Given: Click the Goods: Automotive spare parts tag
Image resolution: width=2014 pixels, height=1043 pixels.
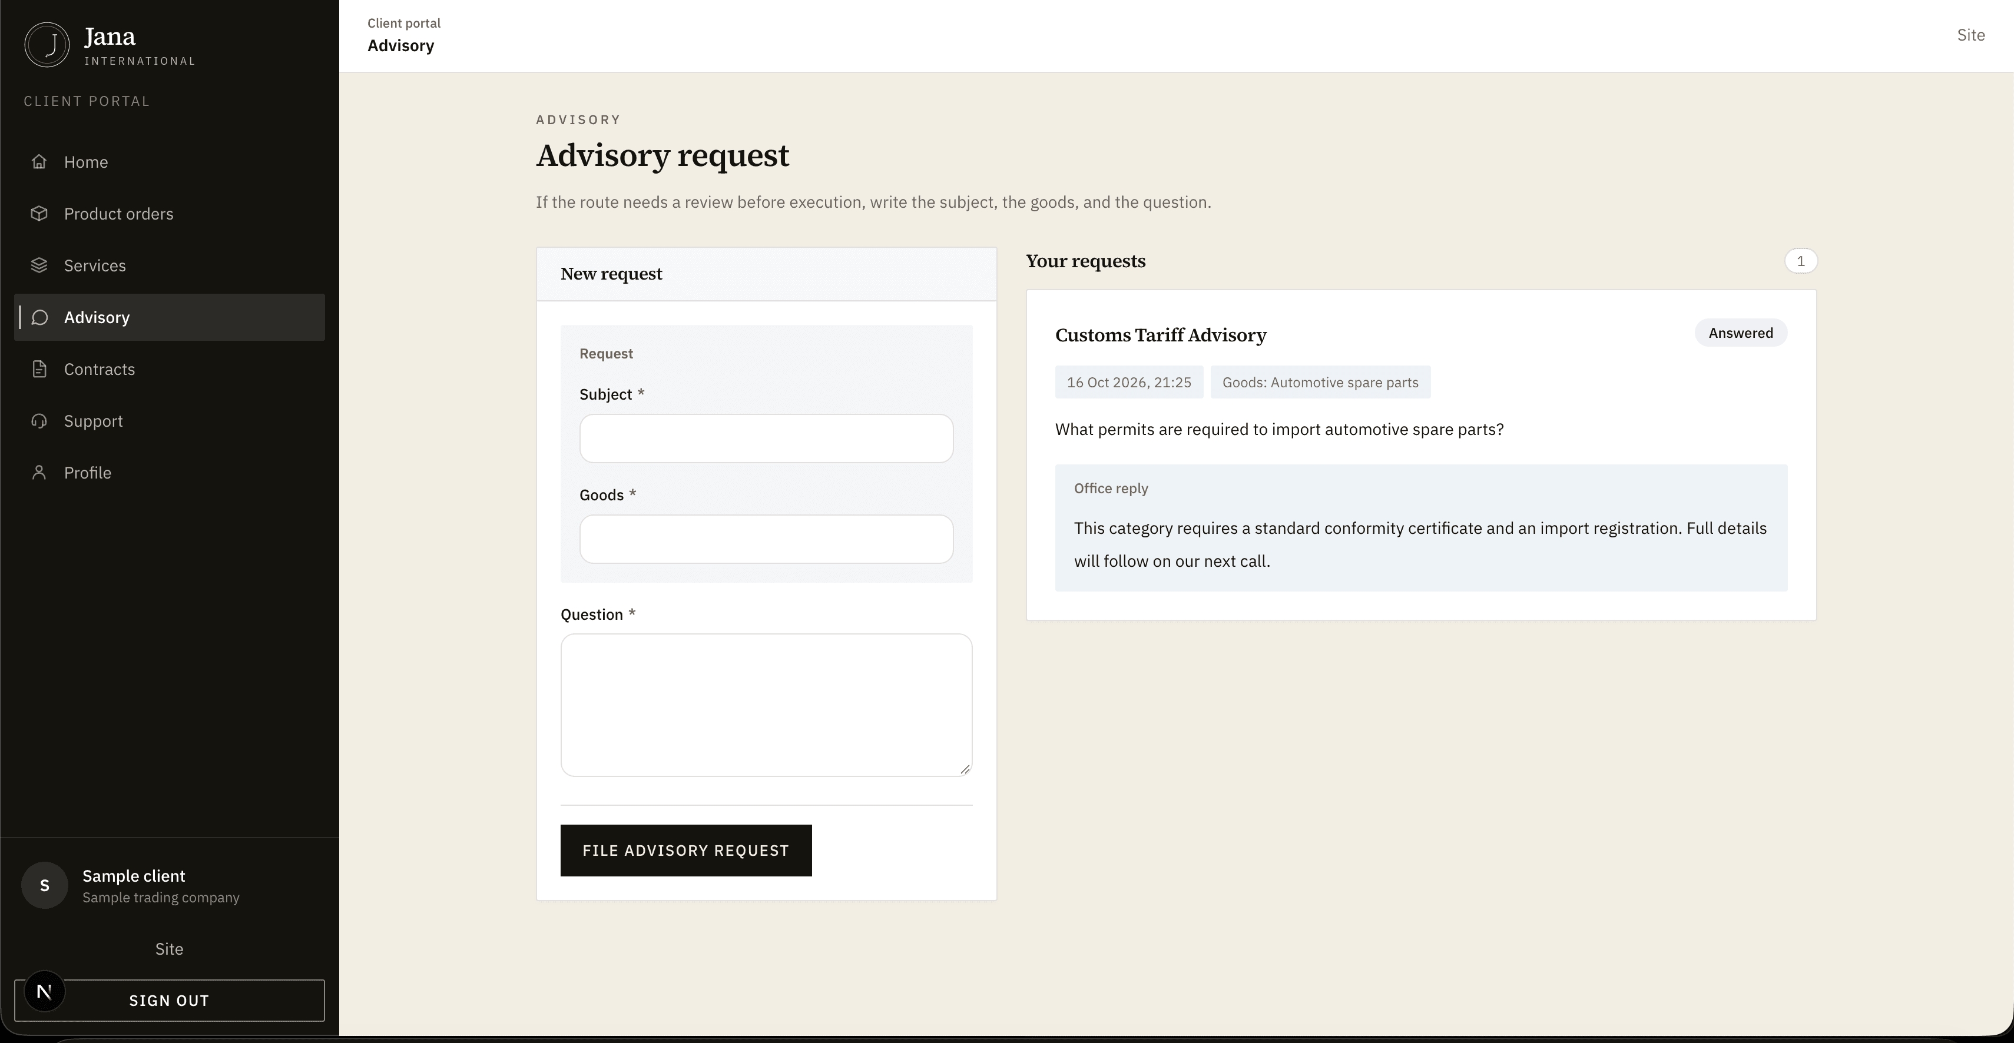Looking at the screenshot, I should (x=1320, y=382).
